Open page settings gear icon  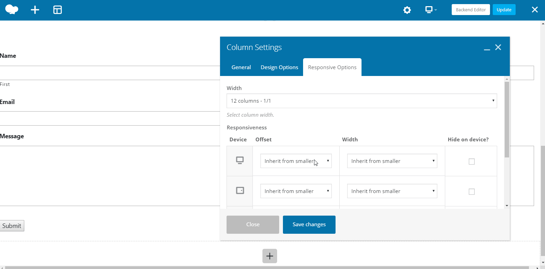point(407,10)
